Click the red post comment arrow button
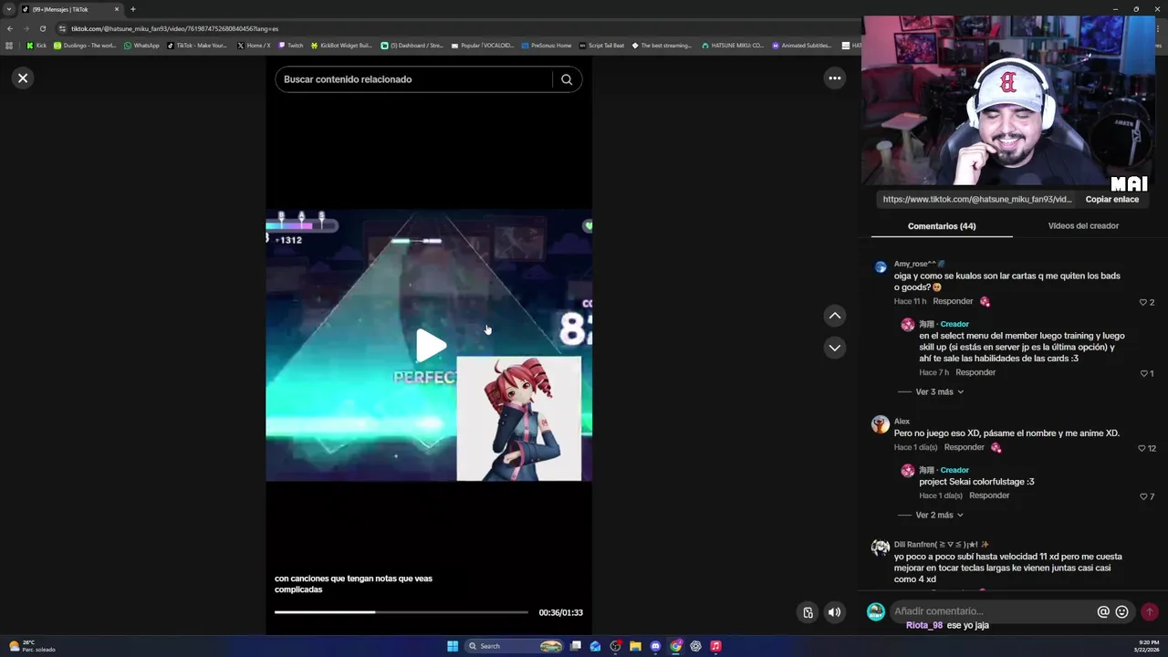This screenshot has width=1168, height=657. click(1150, 611)
